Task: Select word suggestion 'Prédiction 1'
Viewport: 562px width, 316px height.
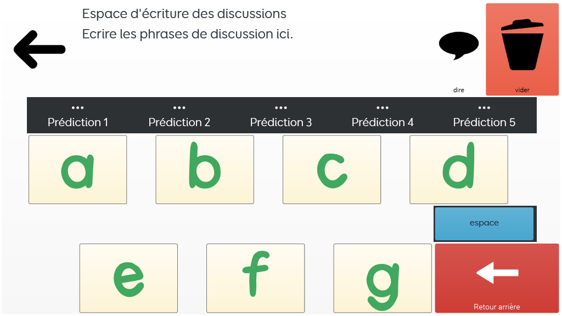Action: click(x=78, y=116)
